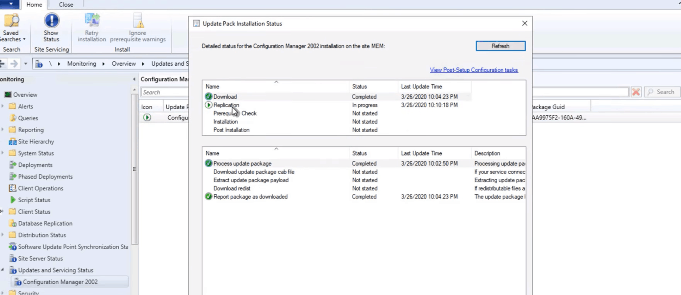Screen dimensions: 681x295
Task: Click Status column header in upper list
Action: 373,87
